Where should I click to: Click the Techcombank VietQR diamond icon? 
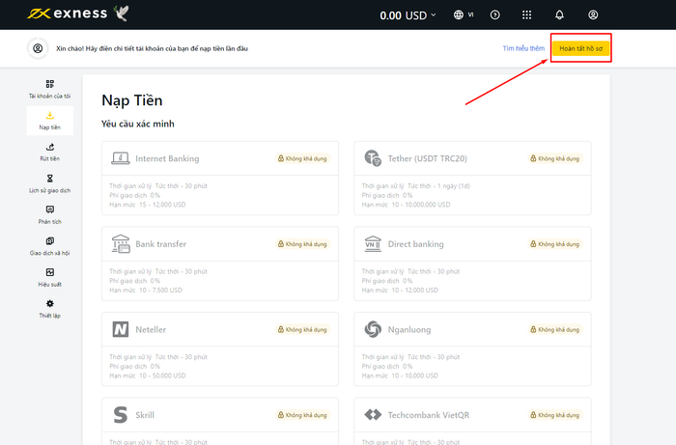(x=373, y=415)
